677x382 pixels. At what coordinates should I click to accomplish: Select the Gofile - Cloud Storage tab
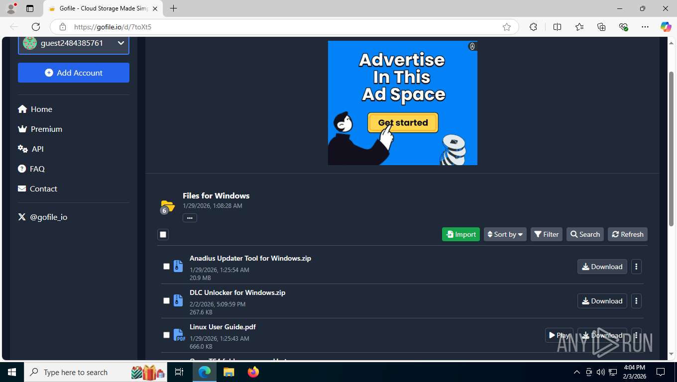click(x=103, y=8)
